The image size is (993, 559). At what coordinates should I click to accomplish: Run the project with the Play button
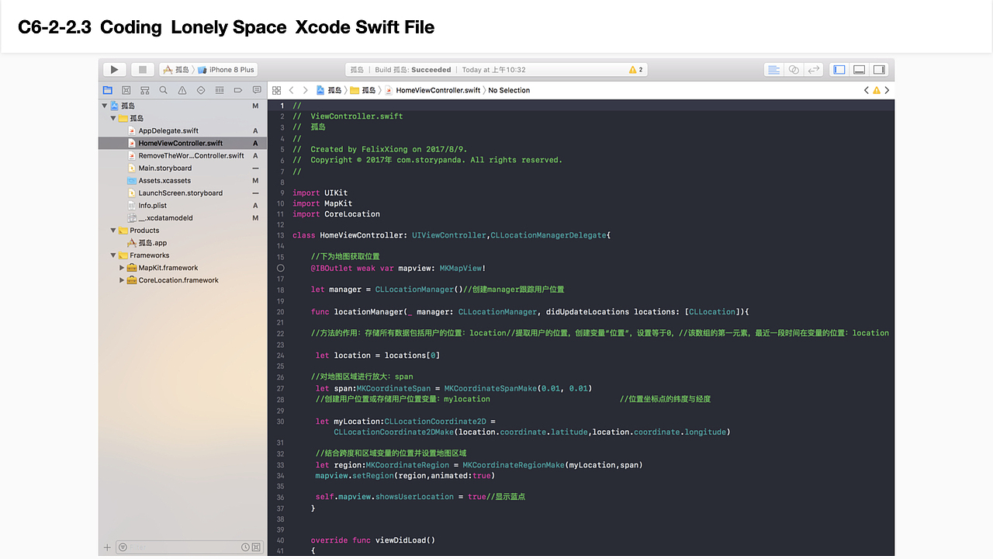click(x=114, y=69)
